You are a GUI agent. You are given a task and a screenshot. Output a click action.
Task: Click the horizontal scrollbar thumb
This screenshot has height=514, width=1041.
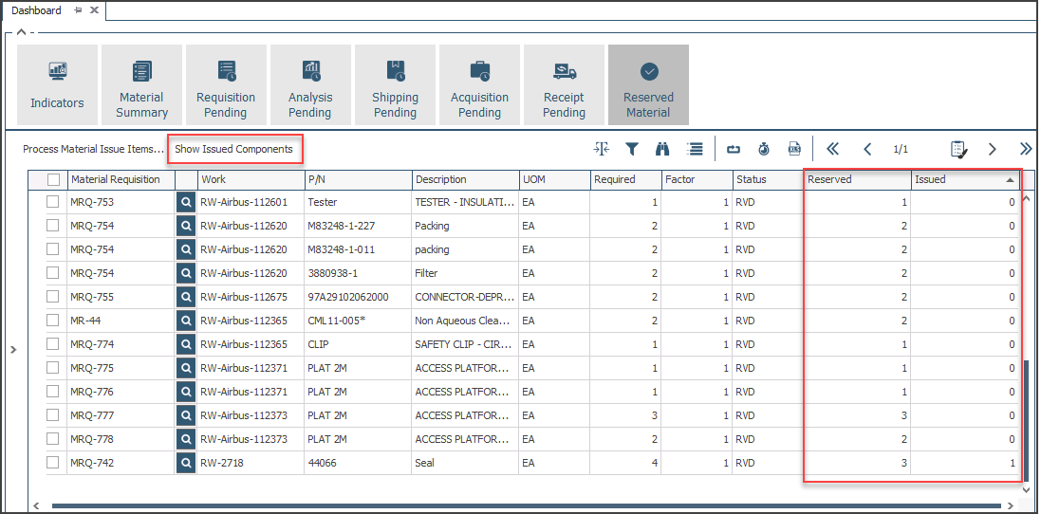tap(525, 506)
